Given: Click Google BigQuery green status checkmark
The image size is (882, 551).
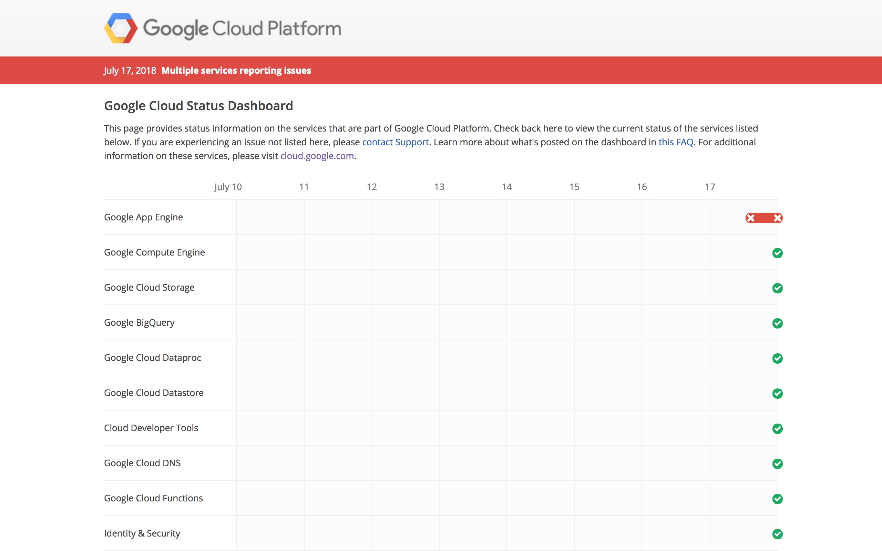Looking at the screenshot, I should [x=777, y=323].
